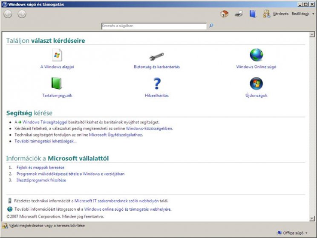
Task: Open Biztonság és karbantartás link
Action: (x=157, y=67)
